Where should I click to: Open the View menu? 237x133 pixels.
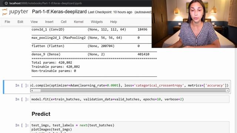click(34, 22)
